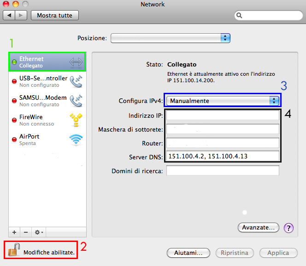Click the Mostra tutte button
Screen dimensions: 306x266
pos(55,15)
